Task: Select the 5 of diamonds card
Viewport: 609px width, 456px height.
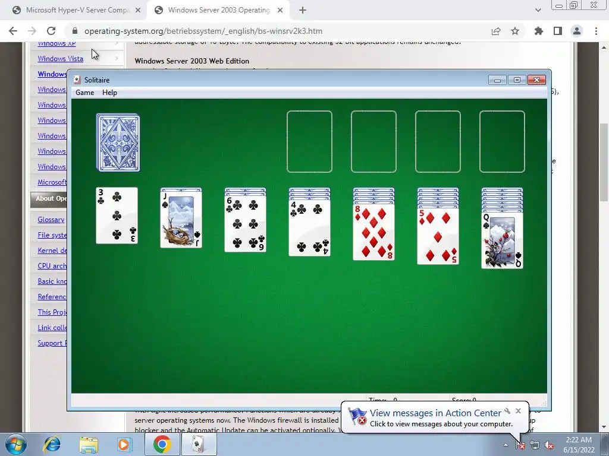Action: pos(438,236)
